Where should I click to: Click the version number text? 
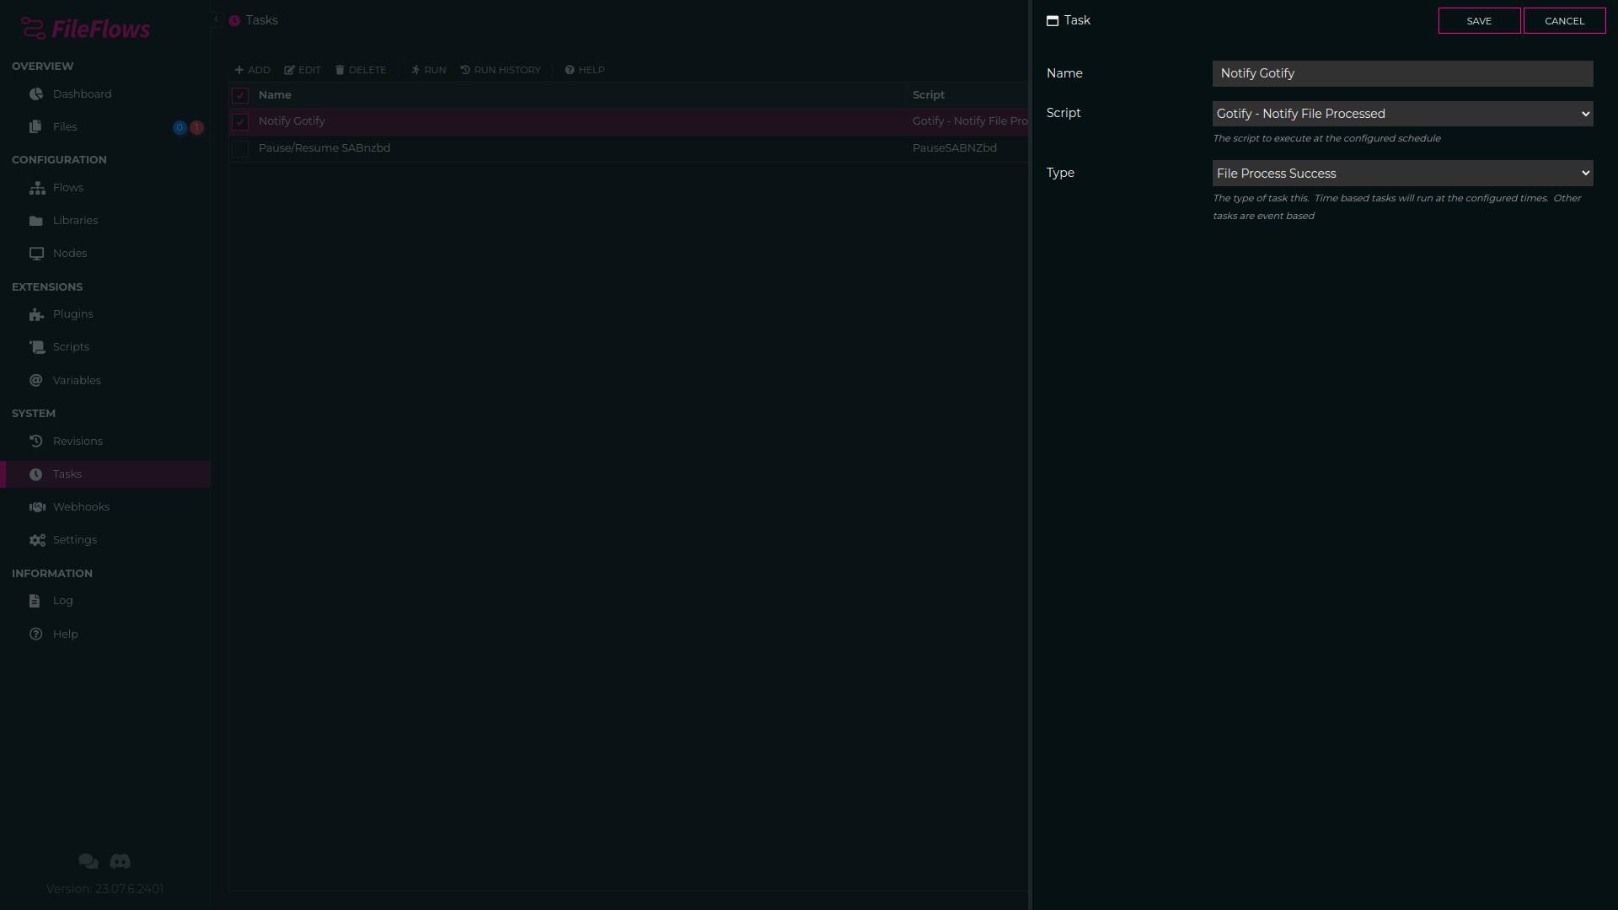[x=104, y=889]
